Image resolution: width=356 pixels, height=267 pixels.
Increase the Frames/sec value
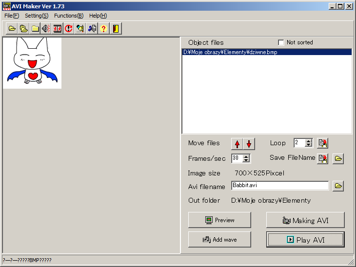[x=246, y=156]
